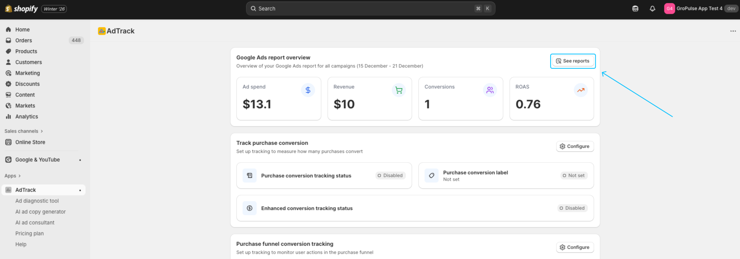This screenshot has width=740, height=259.
Task: Configure Track purchase conversion
Action: 575,146
